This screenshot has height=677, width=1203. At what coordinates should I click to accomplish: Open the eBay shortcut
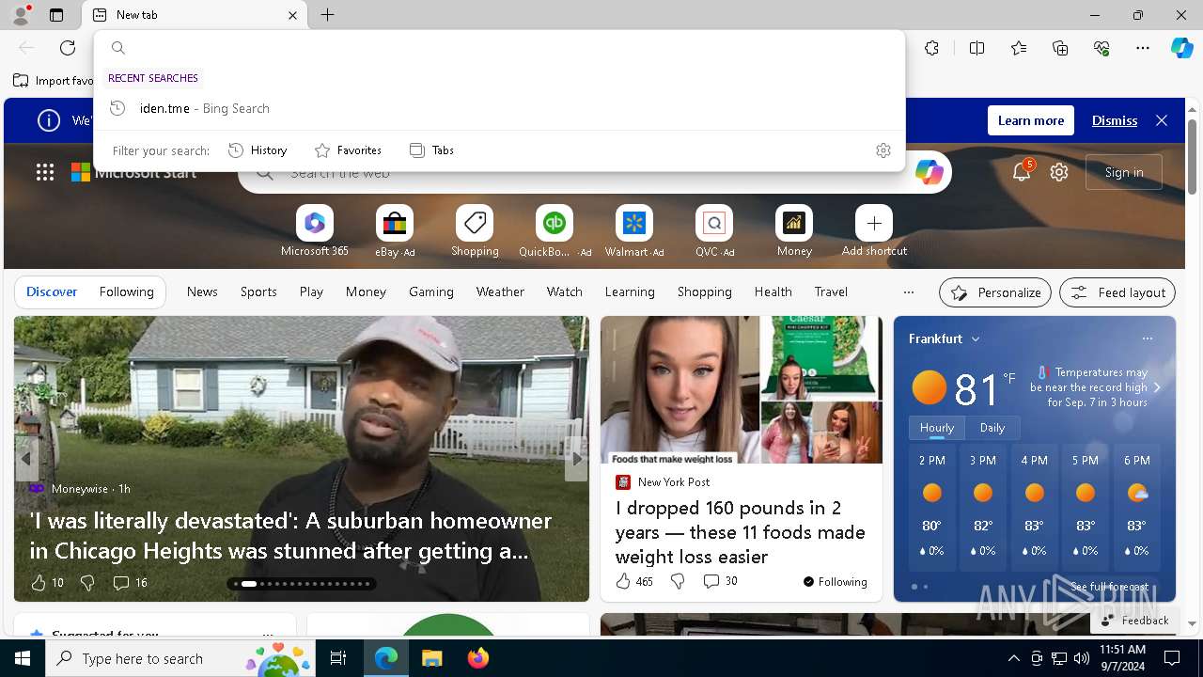pyautogui.click(x=395, y=231)
